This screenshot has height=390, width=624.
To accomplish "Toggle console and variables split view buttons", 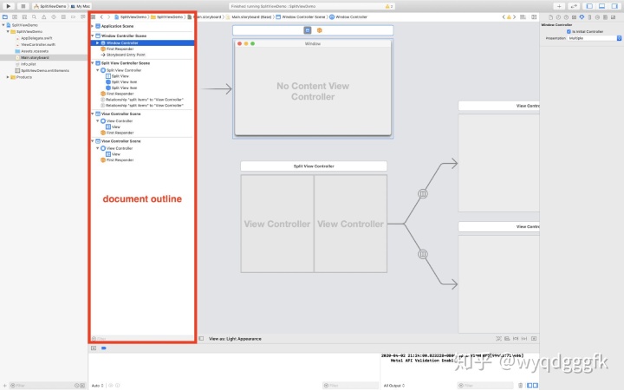I will pos(532,385).
